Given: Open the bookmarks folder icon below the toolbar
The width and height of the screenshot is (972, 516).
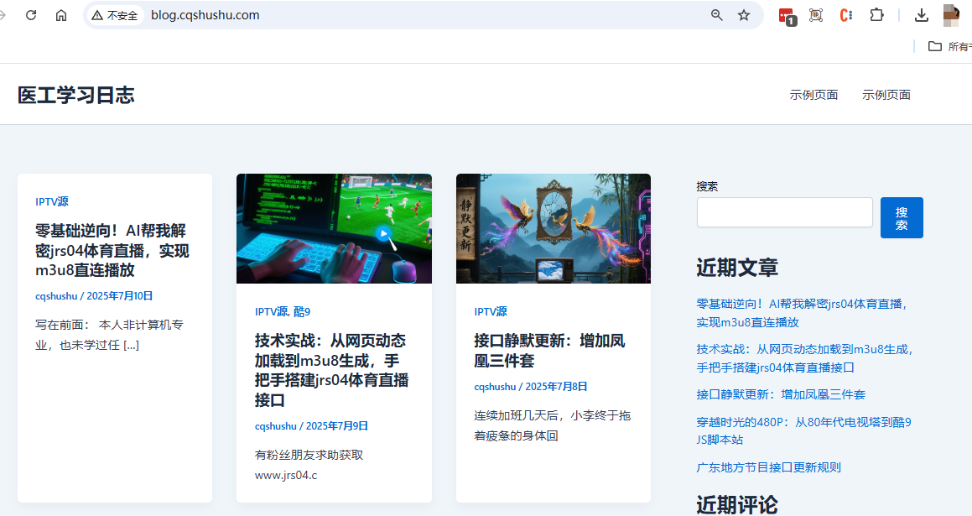Looking at the screenshot, I should (x=935, y=46).
